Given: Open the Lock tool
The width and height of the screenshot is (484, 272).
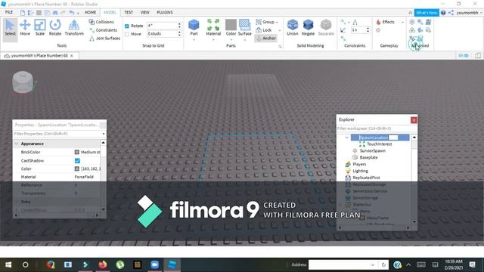Looking at the screenshot, I should click(264, 30).
